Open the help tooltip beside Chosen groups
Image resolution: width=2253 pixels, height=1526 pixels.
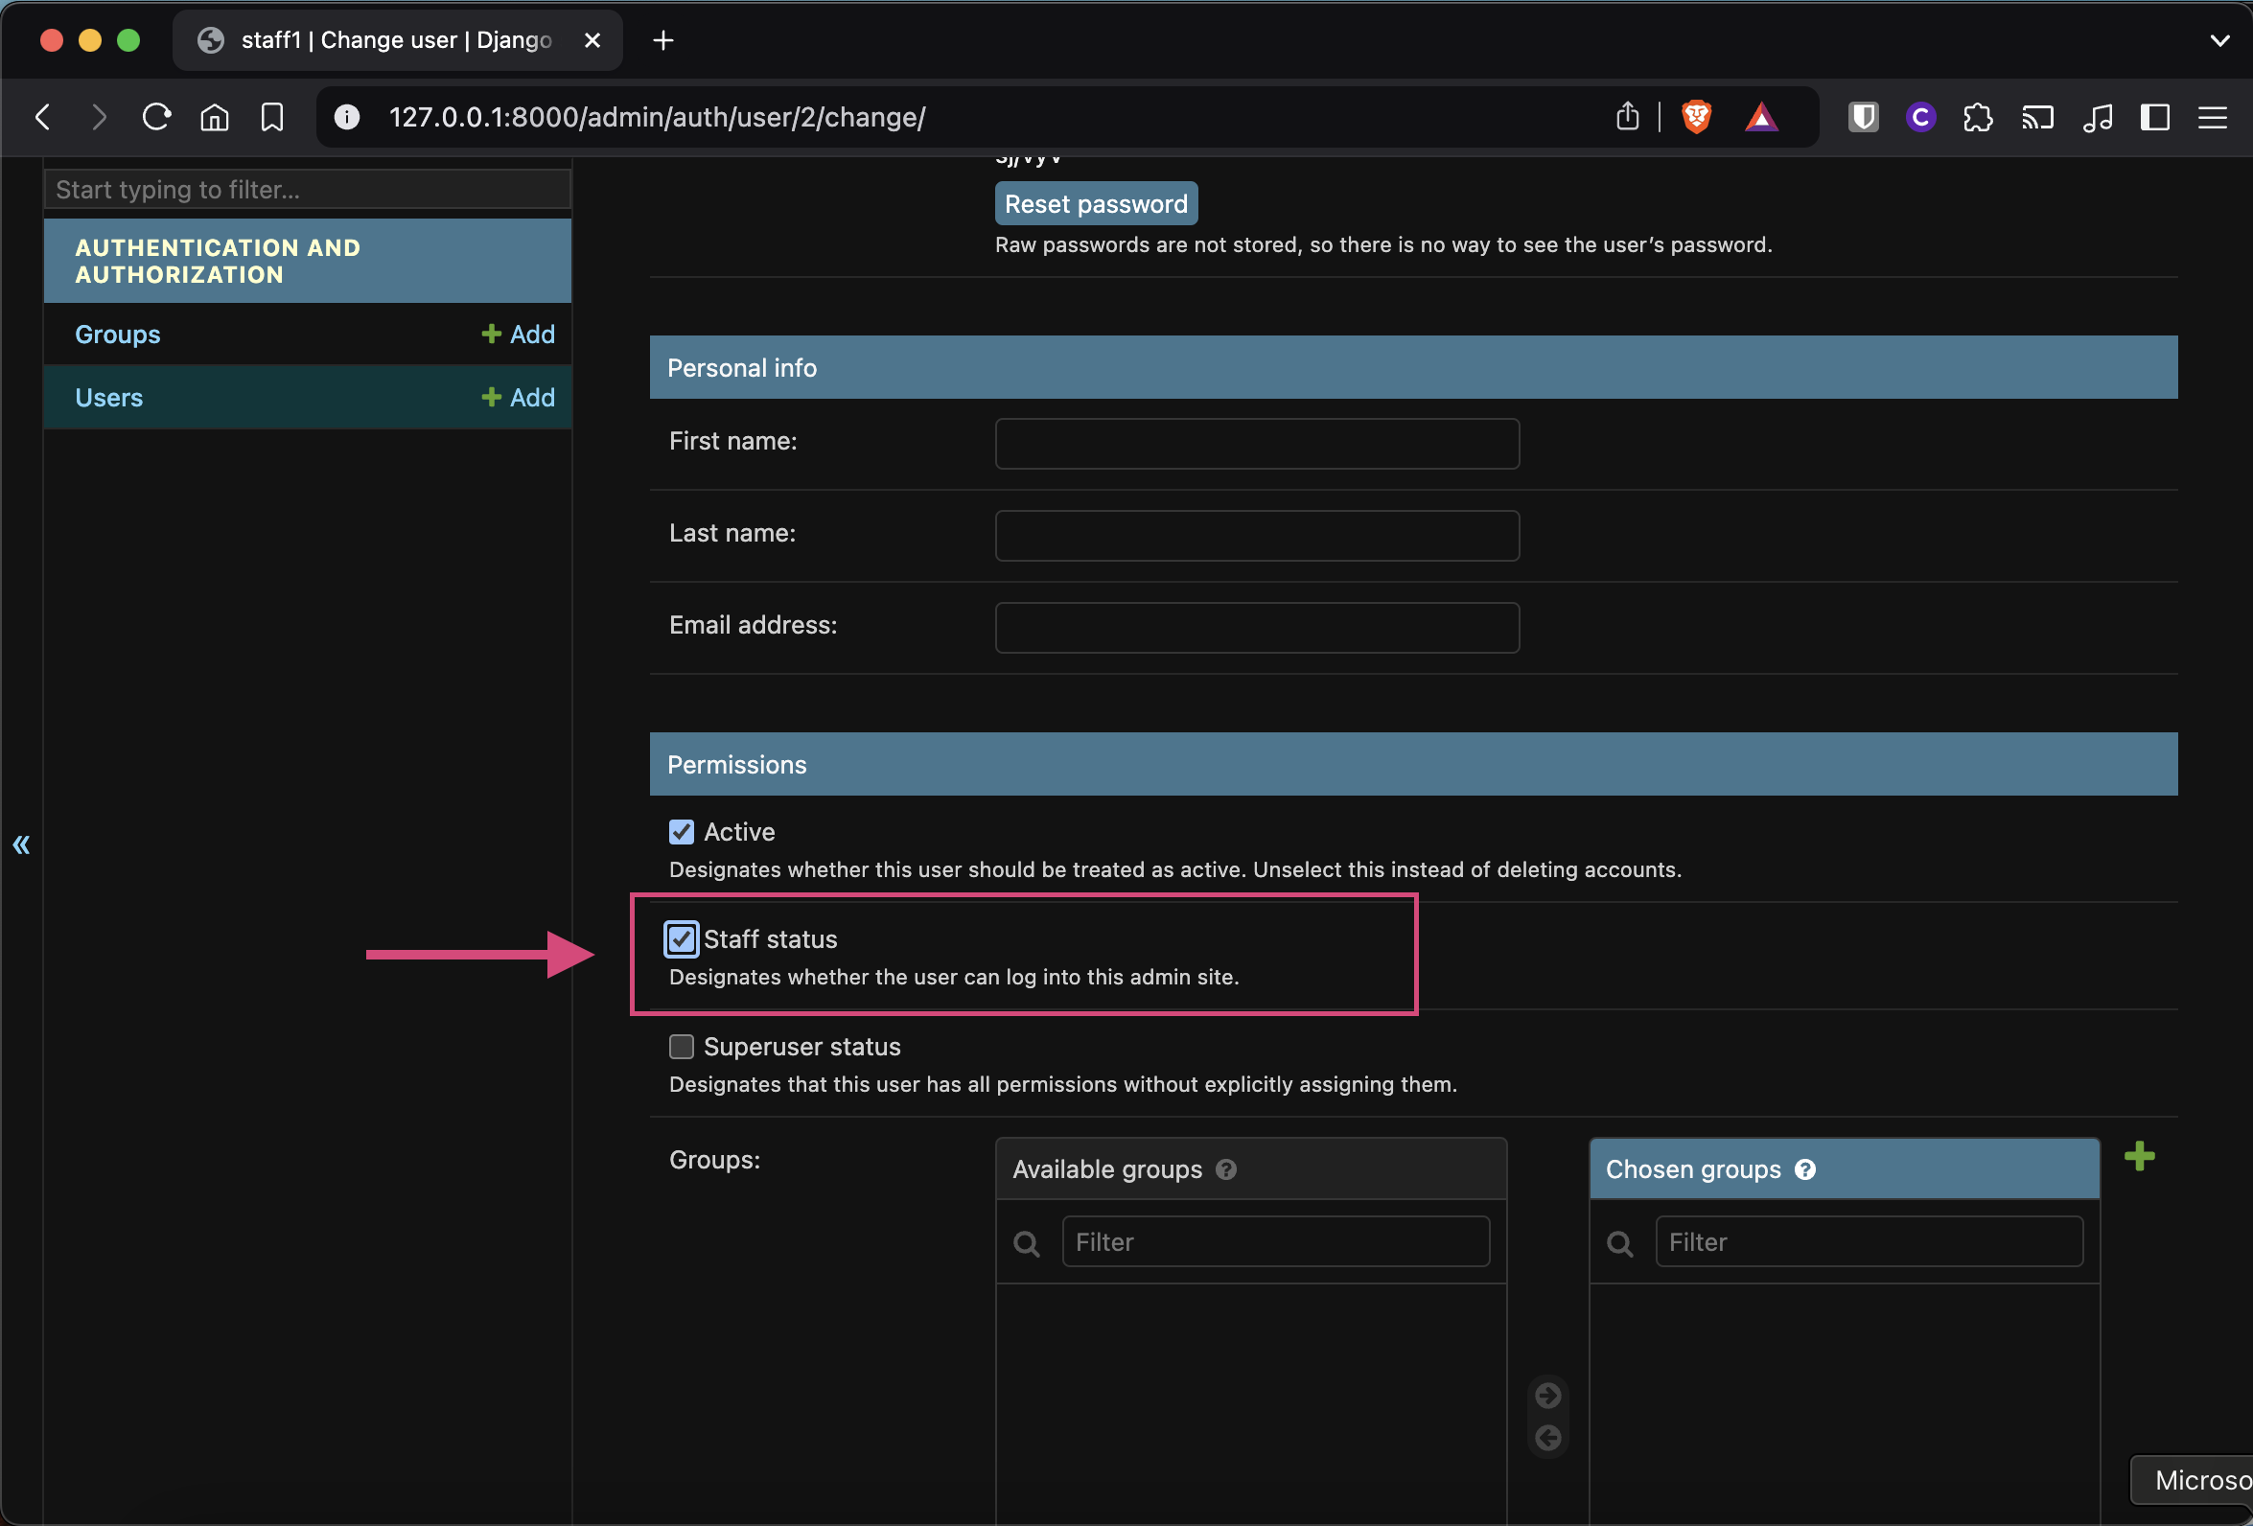point(1805,1169)
